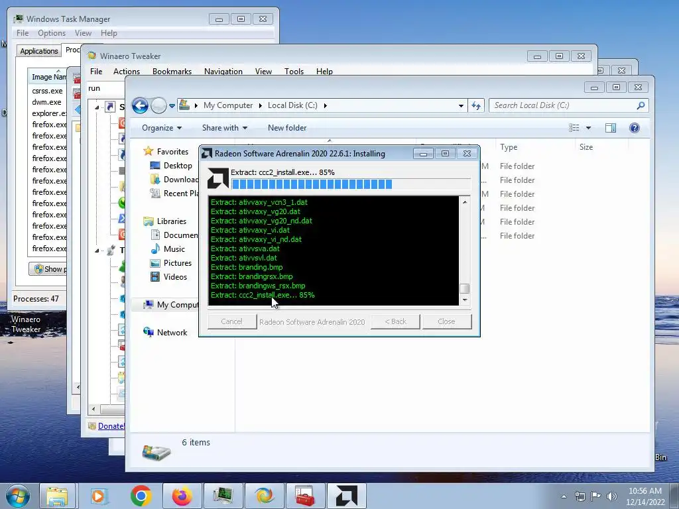Open the change view icon

point(574,128)
